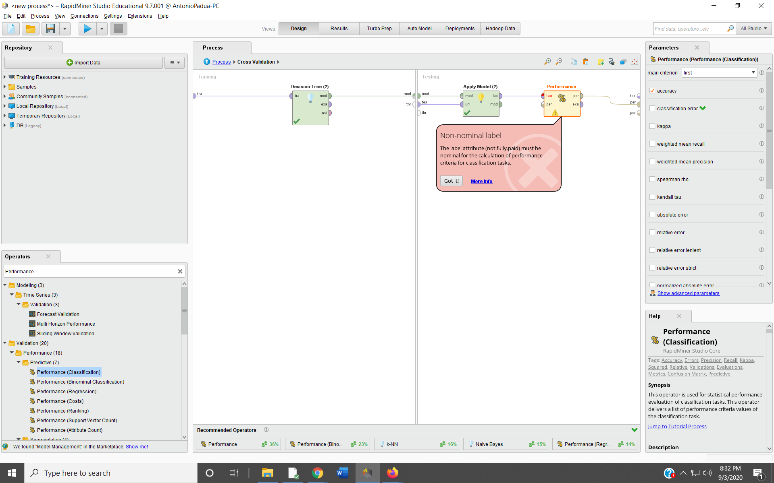Enable the absolute error checkbox

(652, 215)
